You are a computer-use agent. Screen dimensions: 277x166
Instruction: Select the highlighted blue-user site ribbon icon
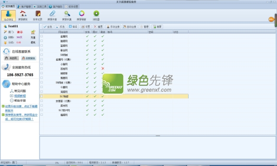point(9,16)
